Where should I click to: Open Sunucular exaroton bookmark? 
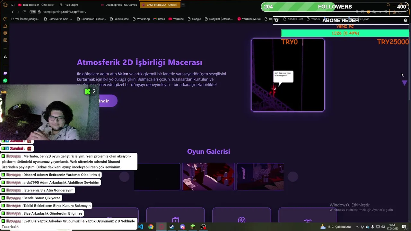pos(91,19)
